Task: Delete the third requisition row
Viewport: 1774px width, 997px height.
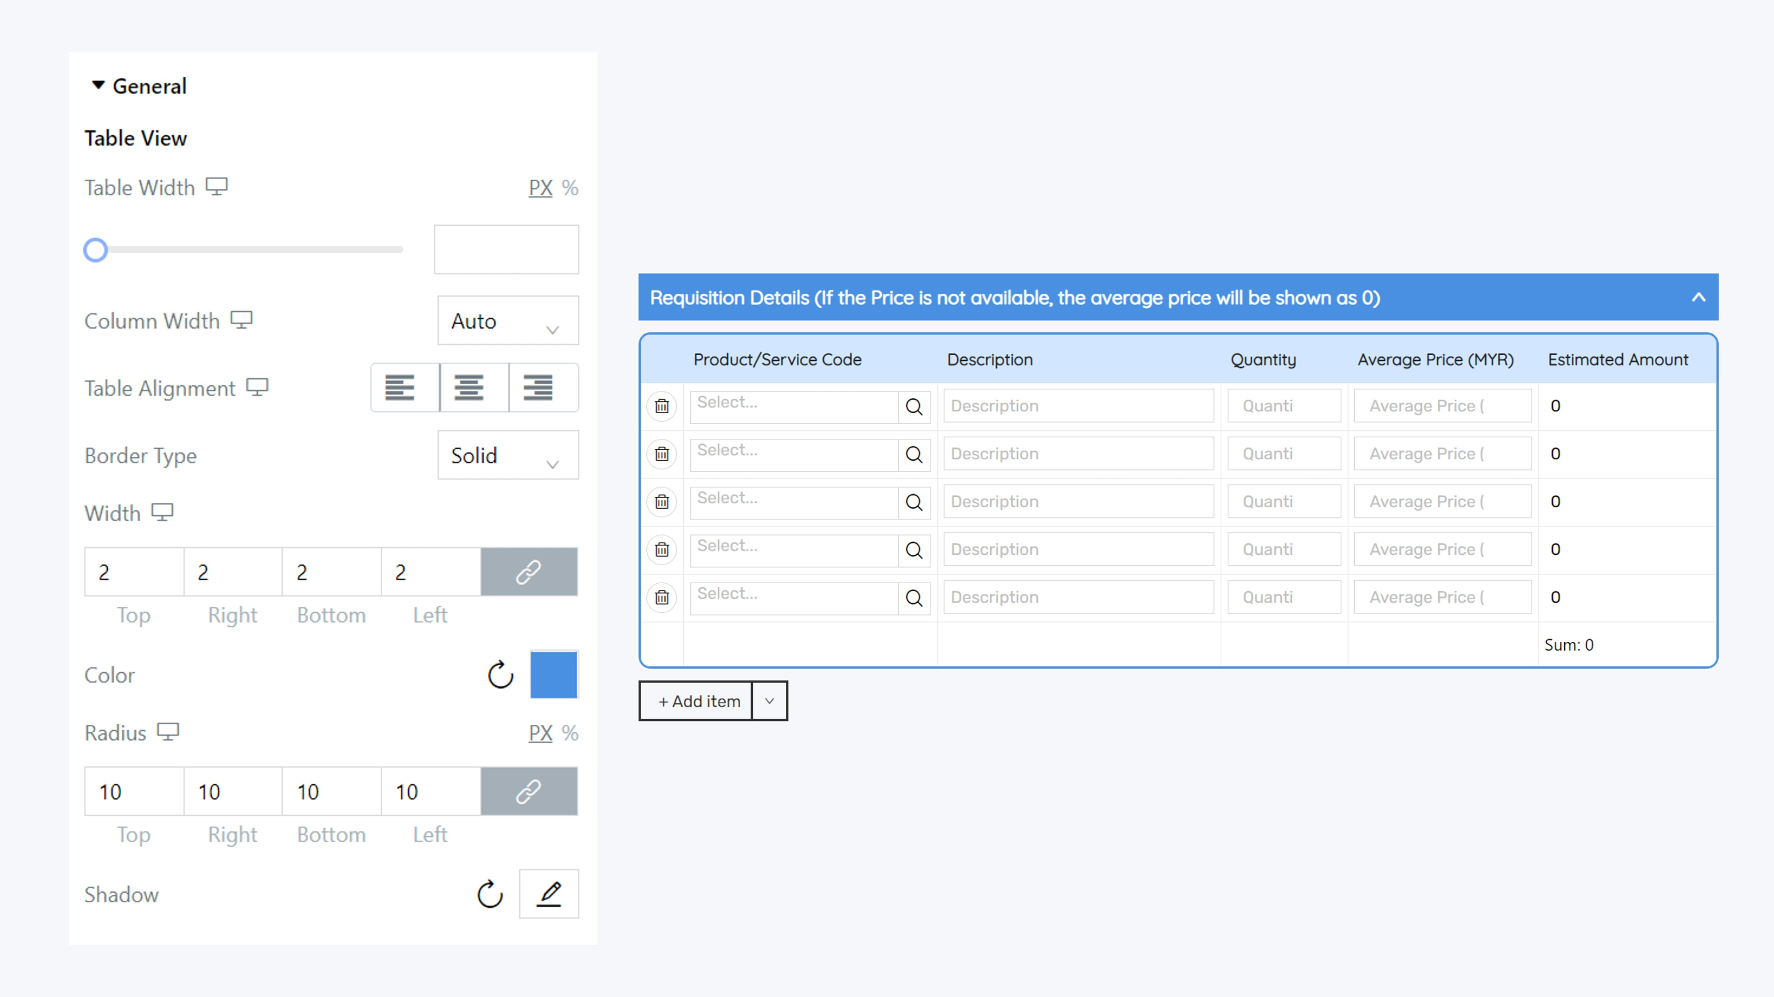Action: [x=662, y=502]
